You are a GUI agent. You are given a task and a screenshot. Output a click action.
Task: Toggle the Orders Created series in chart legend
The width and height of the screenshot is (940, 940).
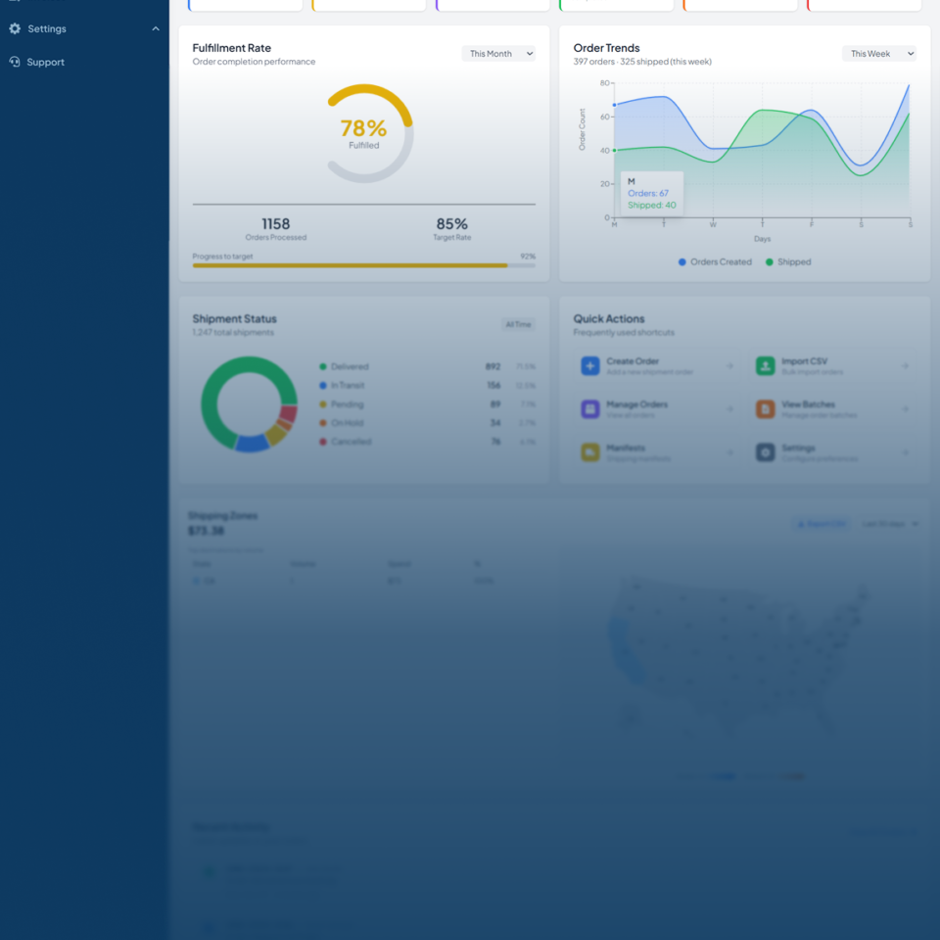[x=715, y=262]
